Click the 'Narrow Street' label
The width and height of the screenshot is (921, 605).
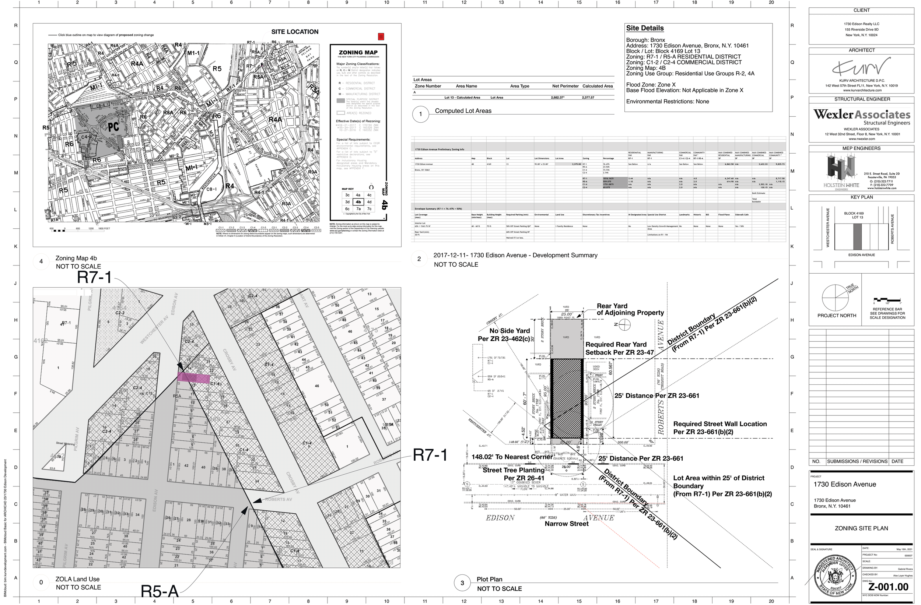[567, 524]
